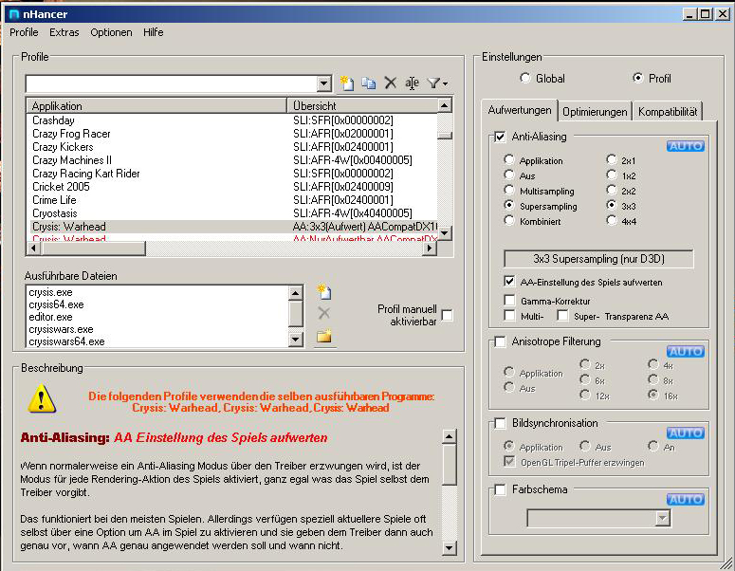Image resolution: width=735 pixels, height=571 pixels.
Task: Select crysiswars.exe in executable files
Action: pyautogui.click(x=157, y=329)
